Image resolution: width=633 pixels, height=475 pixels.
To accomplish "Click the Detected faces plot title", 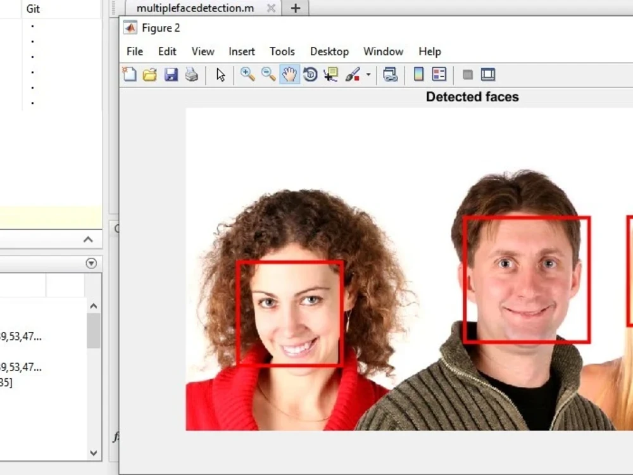I will (x=472, y=97).
